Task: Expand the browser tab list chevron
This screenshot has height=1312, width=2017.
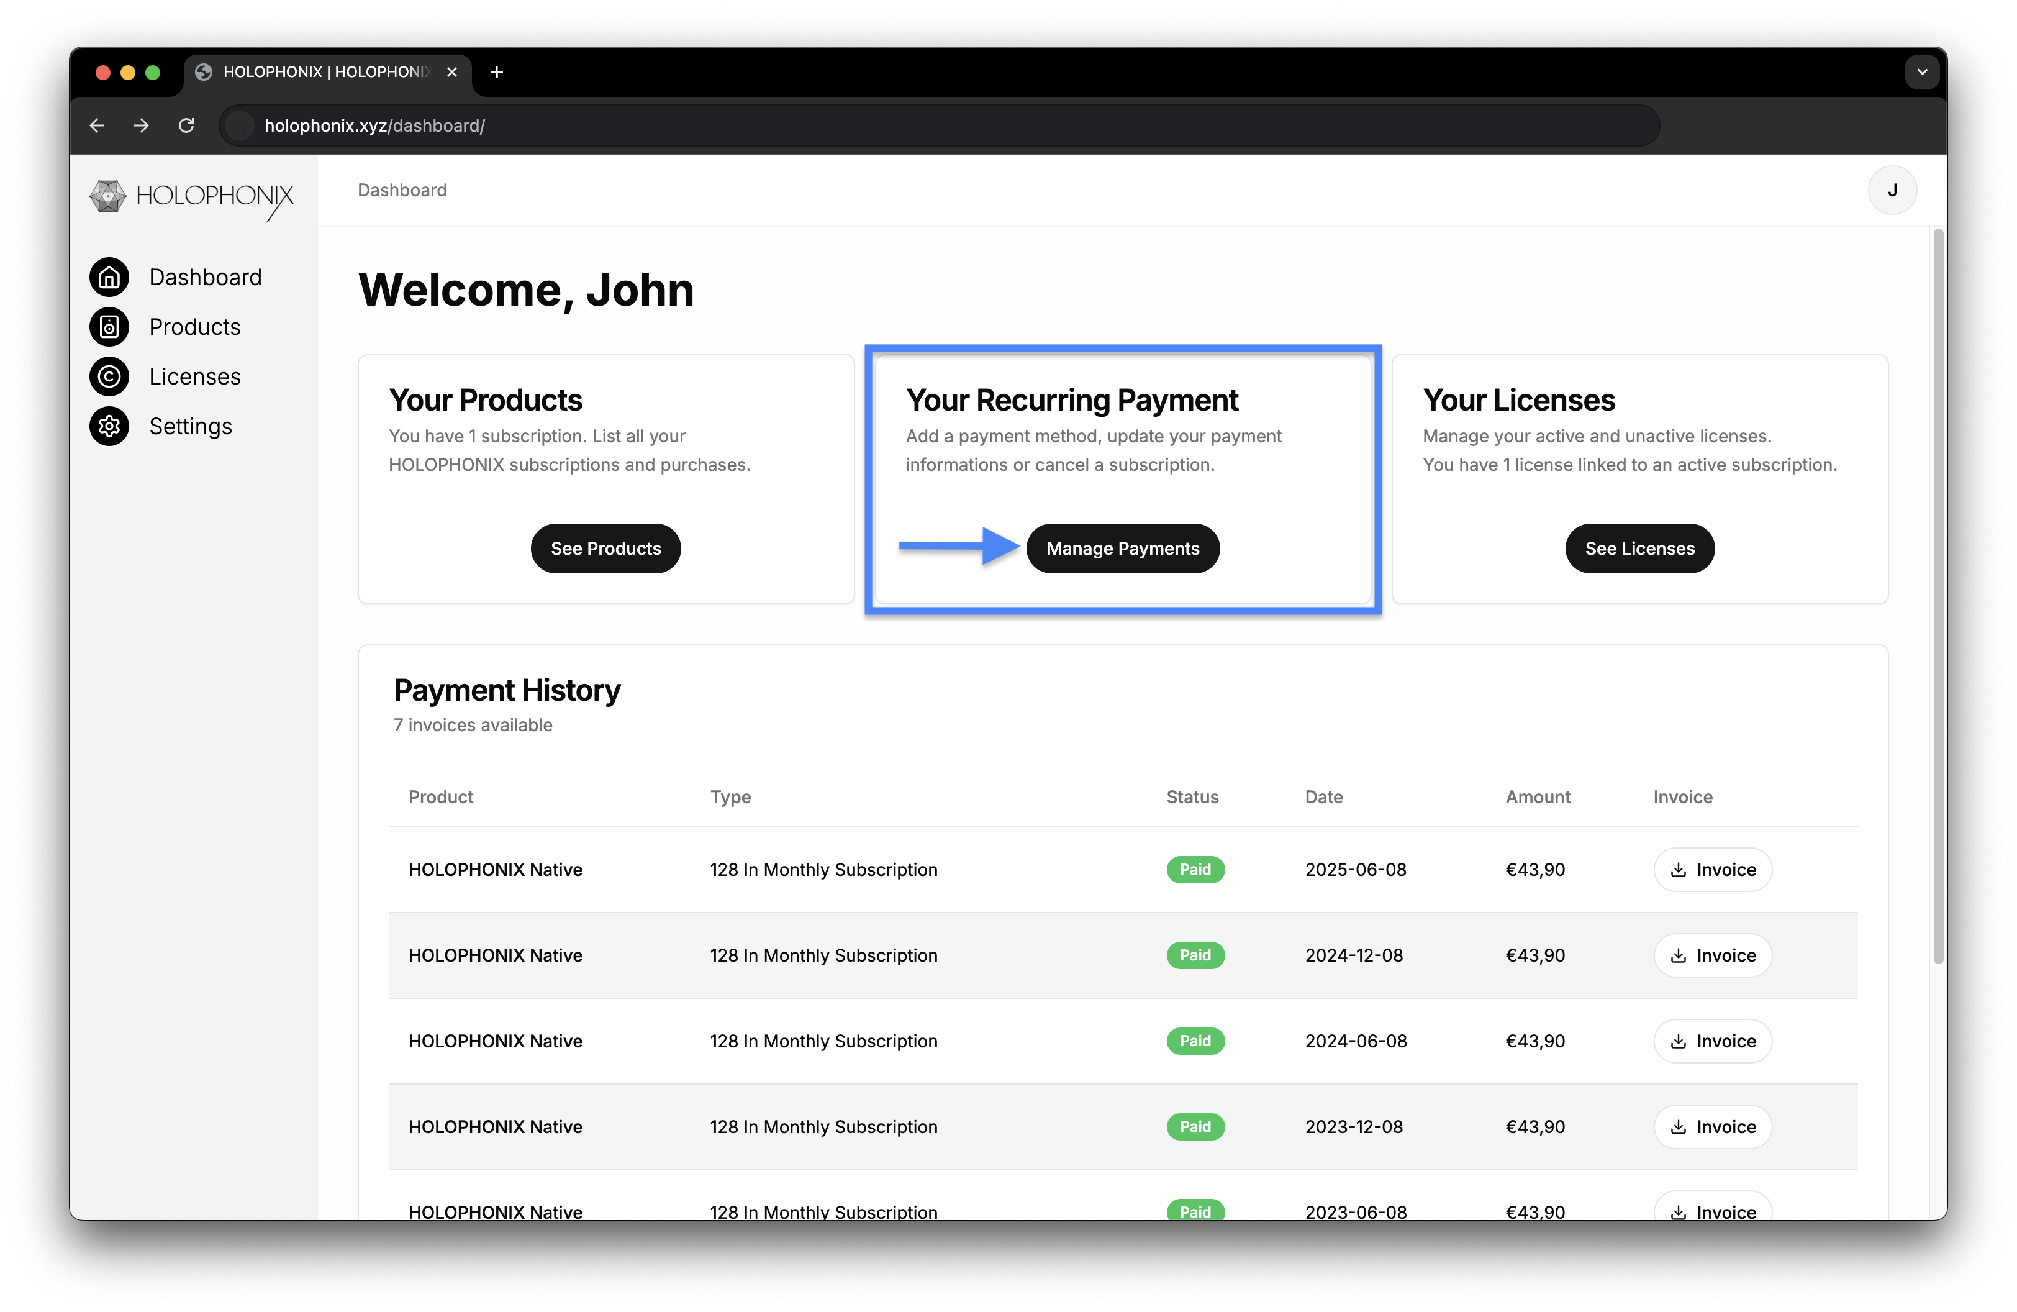Action: click(1922, 72)
